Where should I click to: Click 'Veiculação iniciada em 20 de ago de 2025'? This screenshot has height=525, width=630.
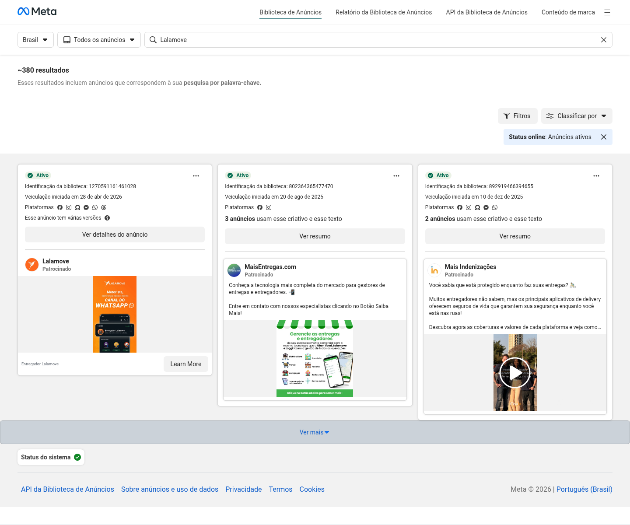coord(274,197)
